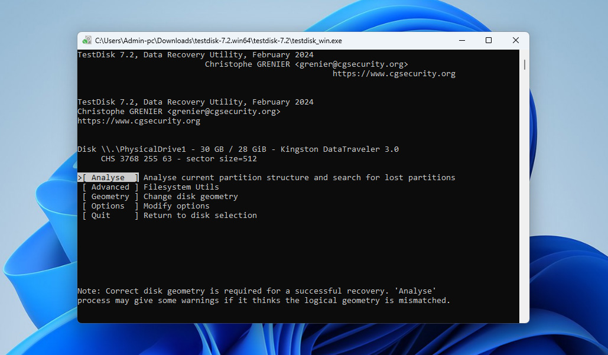Click the left-aligned https://www.cgsecurity.org URL
The image size is (608, 355).
[x=139, y=121]
